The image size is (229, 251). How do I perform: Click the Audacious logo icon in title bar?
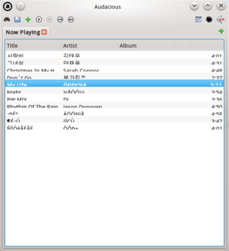pos(8,6)
